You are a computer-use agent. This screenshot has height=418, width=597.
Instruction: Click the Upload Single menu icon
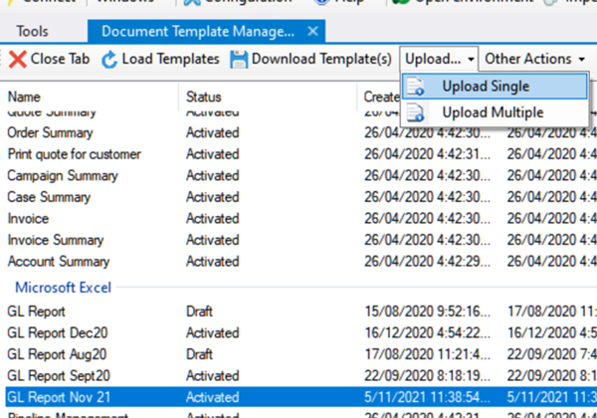coord(421,87)
